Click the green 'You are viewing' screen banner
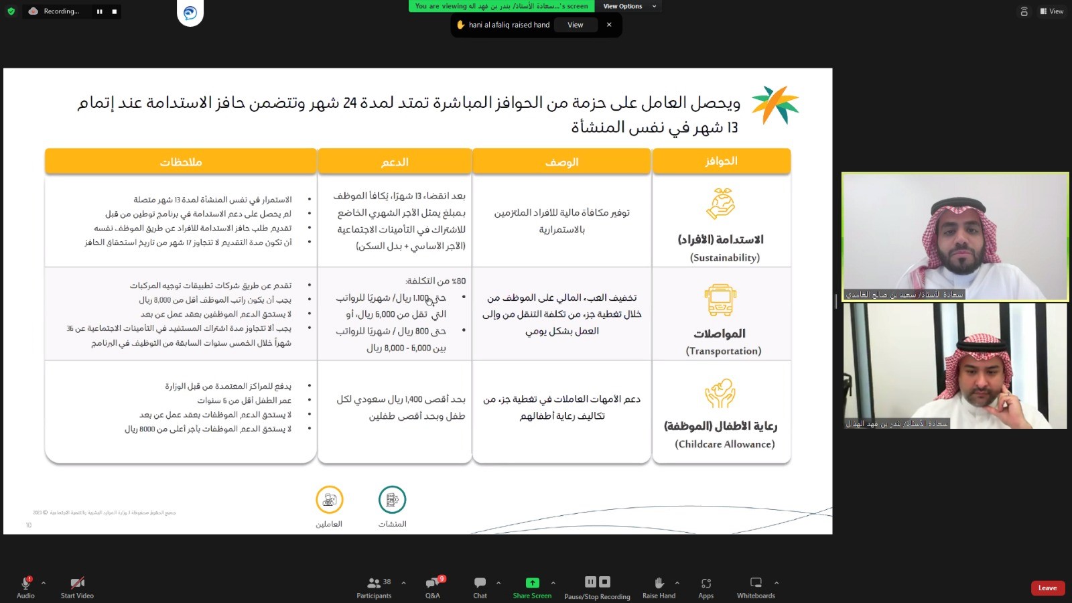 (502, 6)
